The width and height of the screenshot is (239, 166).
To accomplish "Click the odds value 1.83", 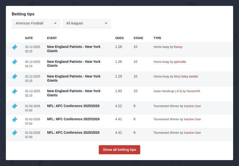I will 118,91.
